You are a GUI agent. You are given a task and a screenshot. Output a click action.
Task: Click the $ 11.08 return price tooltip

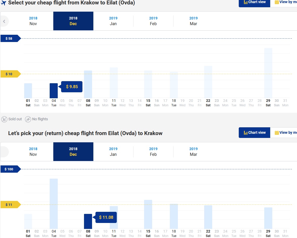pyautogui.click(x=106, y=218)
